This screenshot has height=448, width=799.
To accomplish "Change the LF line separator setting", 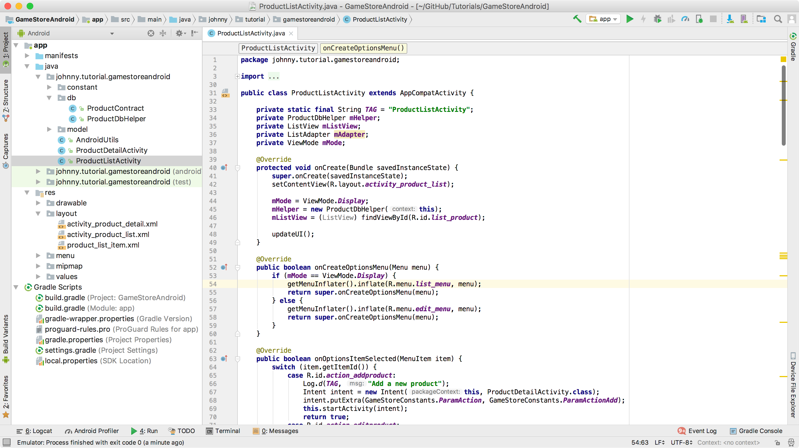I will point(659,442).
